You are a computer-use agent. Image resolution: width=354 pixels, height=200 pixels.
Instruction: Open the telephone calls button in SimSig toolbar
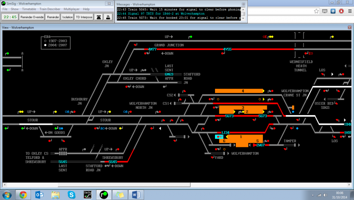click(99, 17)
